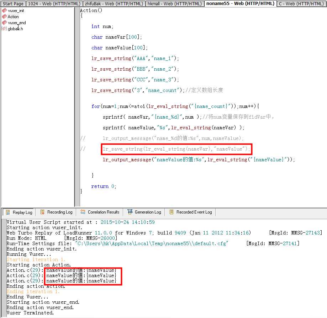Click the 'Run Mode: HTML' log line
The width and height of the screenshot is (327, 318).
62,238
